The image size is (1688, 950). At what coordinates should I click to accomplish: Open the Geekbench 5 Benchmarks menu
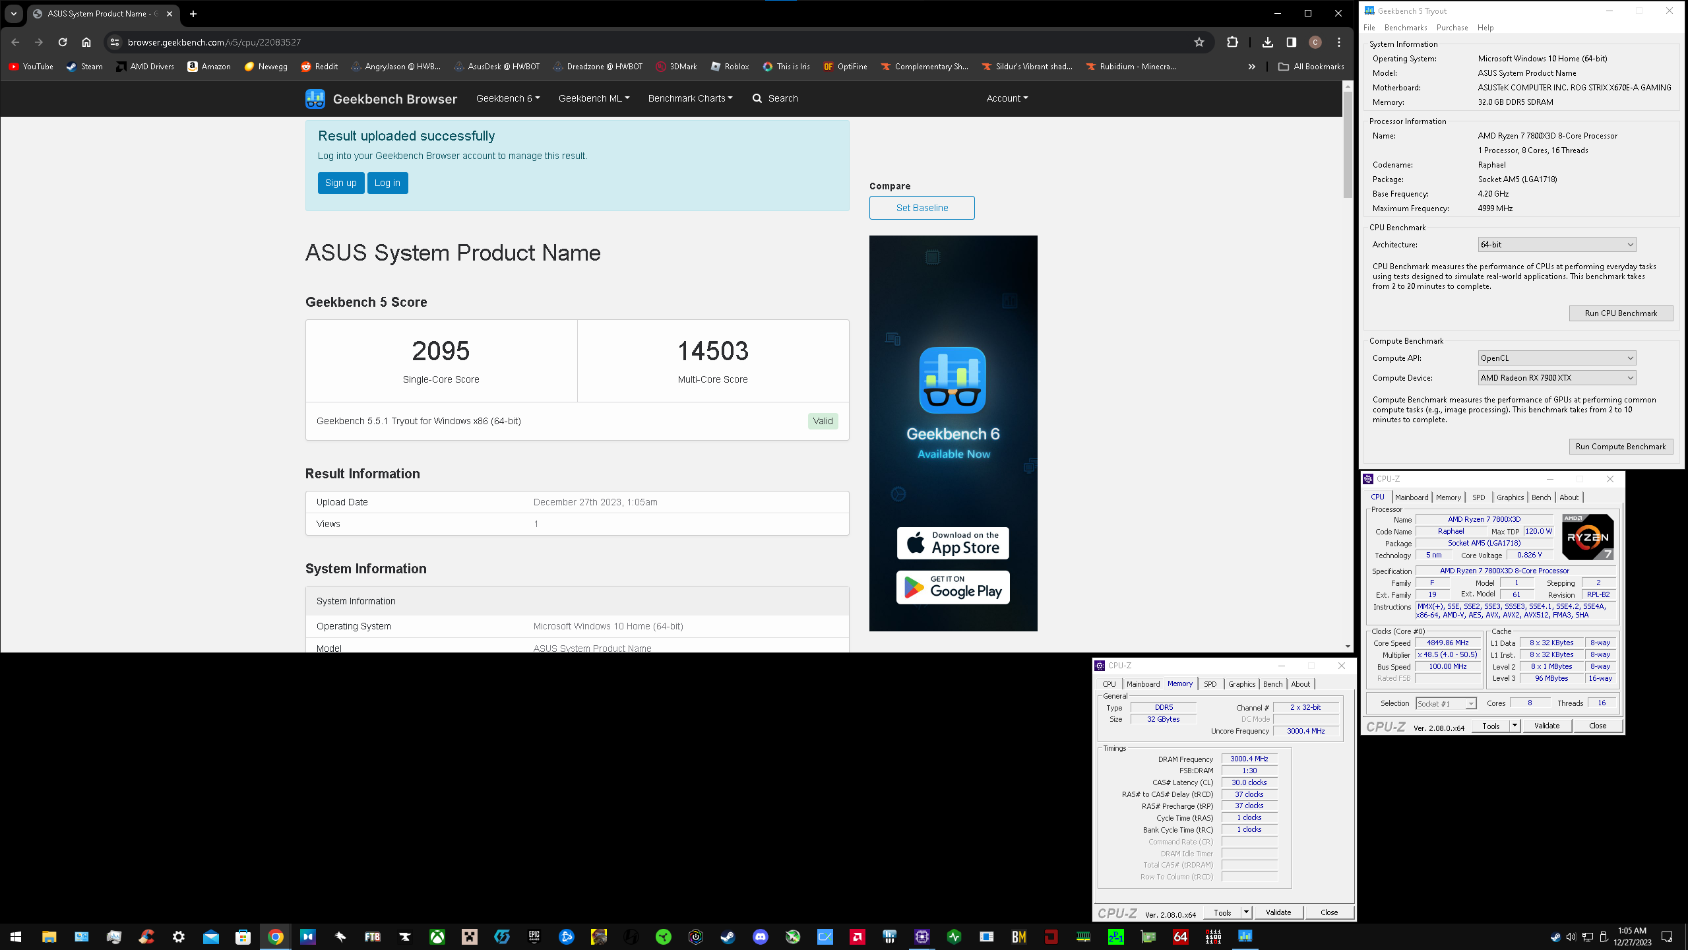pos(1406,28)
